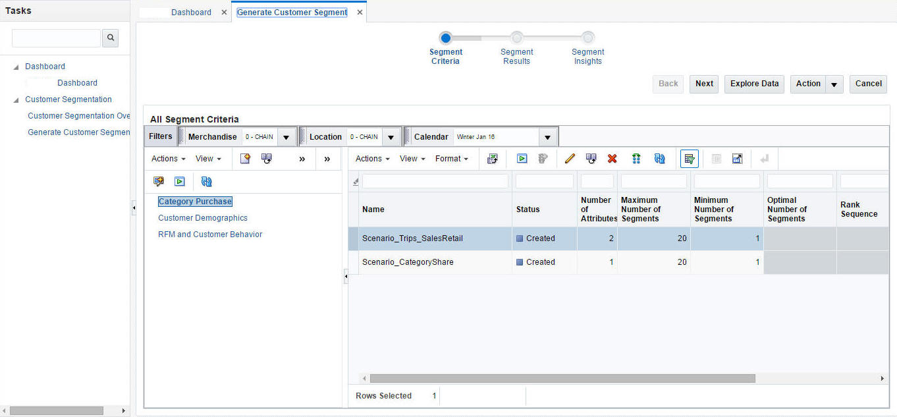Image resolution: width=897 pixels, height=417 pixels.
Task: Click the Explore Data button
Action: pos(754,84)
